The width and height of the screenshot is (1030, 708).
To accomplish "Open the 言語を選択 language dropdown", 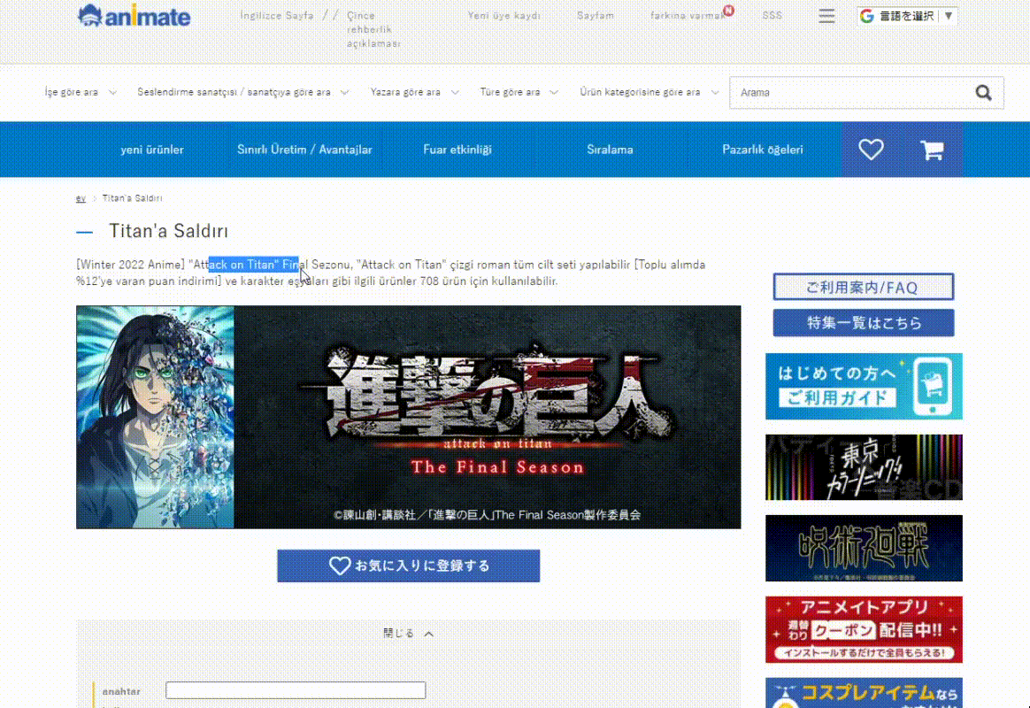I will tap(906, 16).
